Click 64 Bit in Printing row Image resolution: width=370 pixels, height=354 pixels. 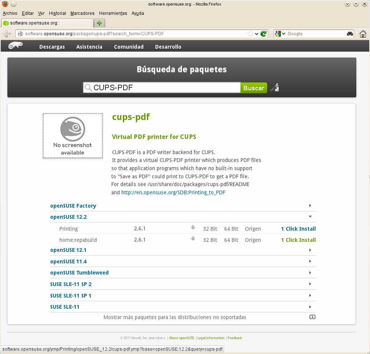[231, 229]
